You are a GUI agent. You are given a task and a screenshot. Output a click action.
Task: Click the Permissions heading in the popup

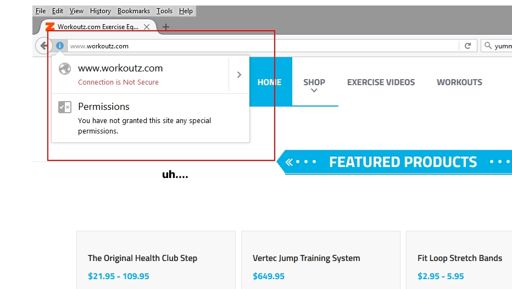pyautogui.click(x=104, y=107)
